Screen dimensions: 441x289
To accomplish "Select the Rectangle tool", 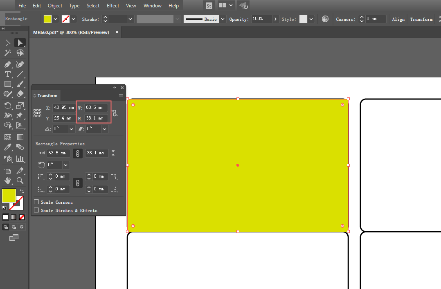I will point(8,84).
